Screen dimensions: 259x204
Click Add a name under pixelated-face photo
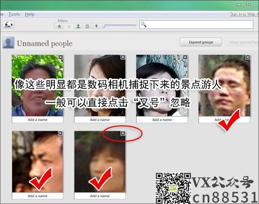pos(37,120)
